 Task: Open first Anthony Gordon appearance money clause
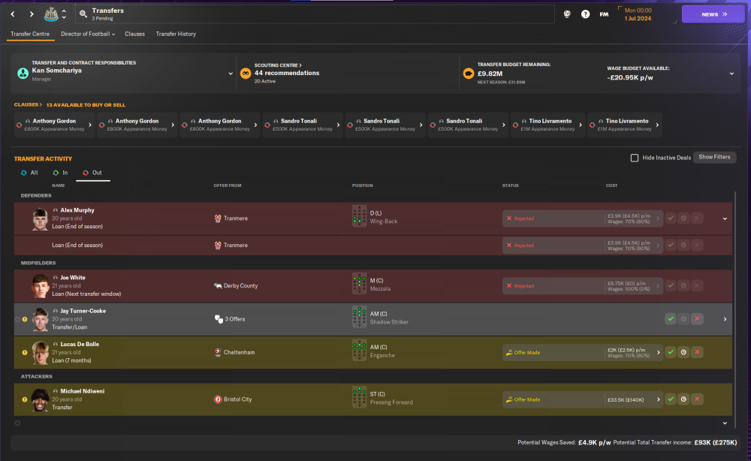pyautogui.click(x=54, y=125)
